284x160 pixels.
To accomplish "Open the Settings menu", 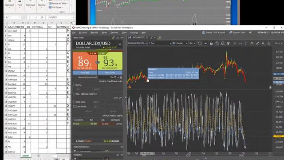I will pos(134,32).
